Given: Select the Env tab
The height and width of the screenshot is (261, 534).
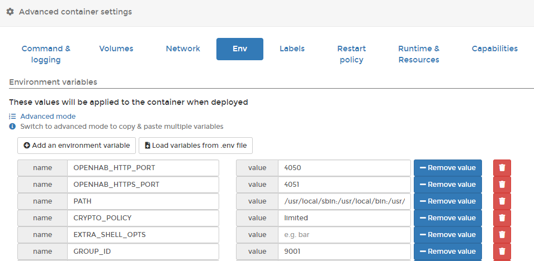Looking at the screenshot, I should point(240,49).
